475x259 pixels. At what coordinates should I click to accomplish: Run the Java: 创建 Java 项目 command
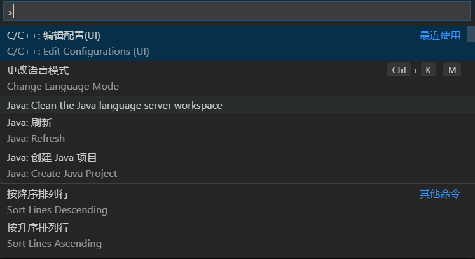pos(52,158)
